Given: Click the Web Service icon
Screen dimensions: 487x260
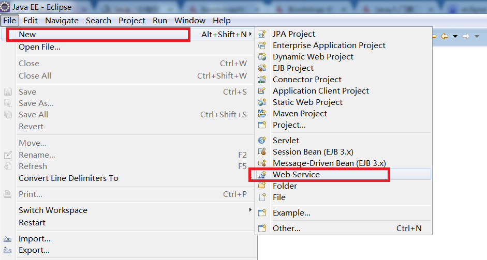Looking at the screenshot, I should [x=262, y=175].
